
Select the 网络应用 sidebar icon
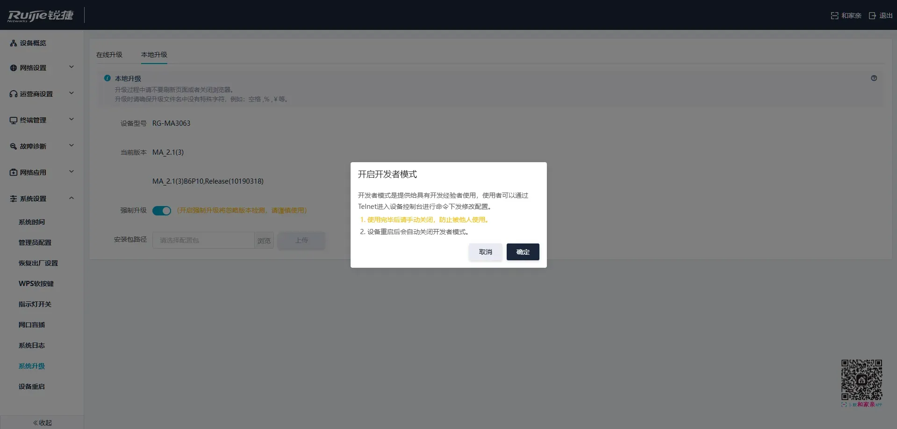pos(13,172)
